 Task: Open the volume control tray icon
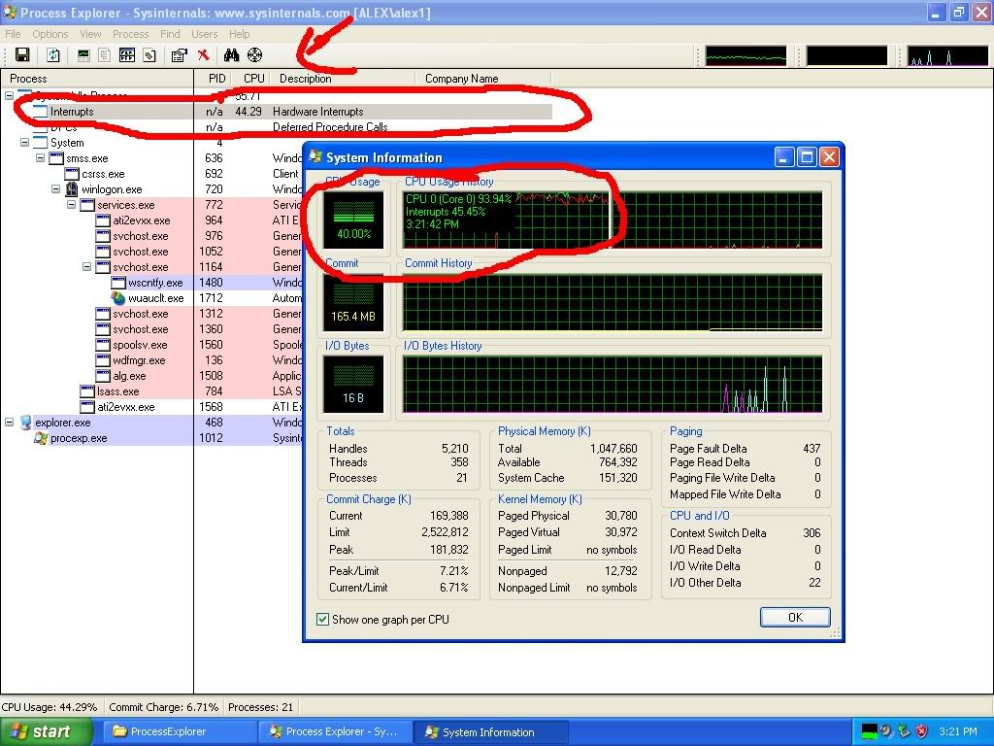(885, 730)
